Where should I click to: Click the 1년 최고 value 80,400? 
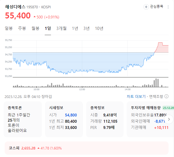click(71, 121)
